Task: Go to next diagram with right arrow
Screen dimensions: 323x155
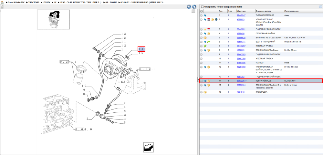Action: [x=194, y=7]
